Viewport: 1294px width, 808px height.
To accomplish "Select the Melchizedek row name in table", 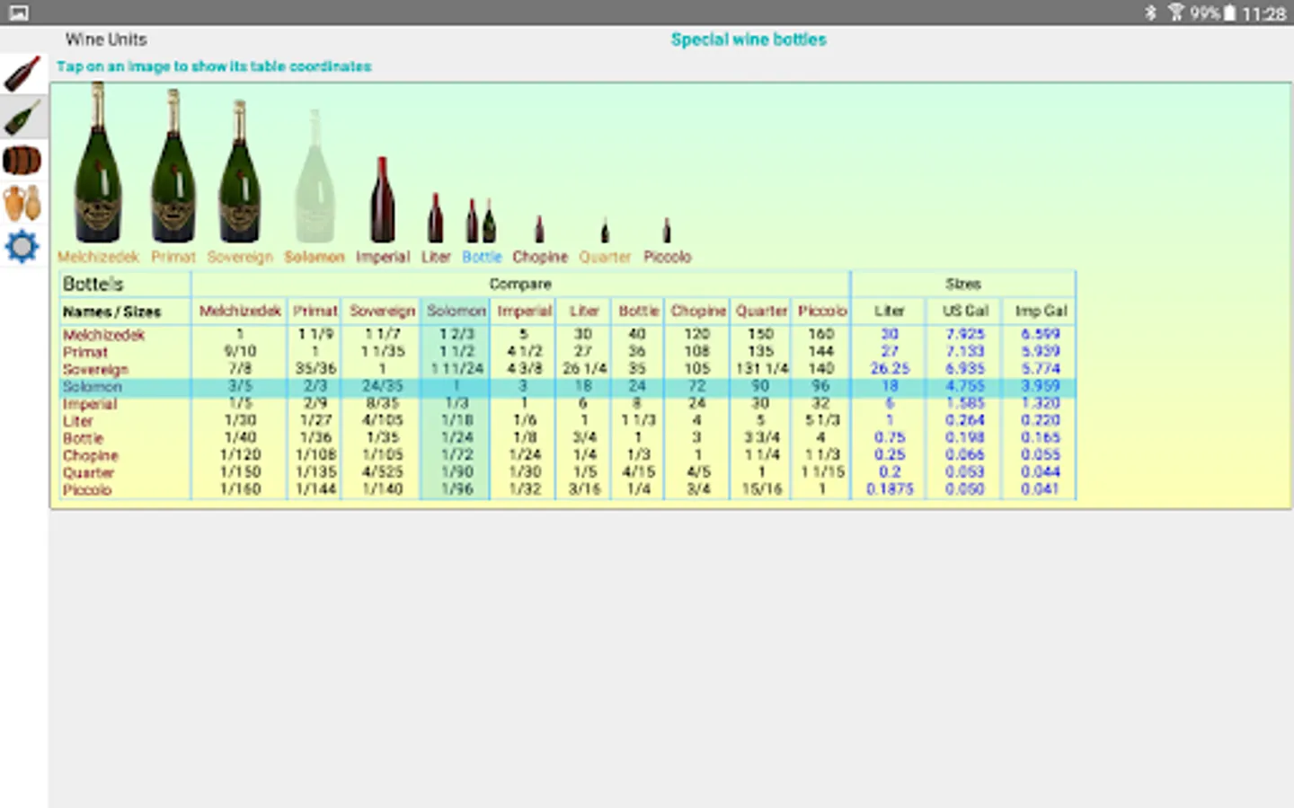I will [x=103, y=335].
